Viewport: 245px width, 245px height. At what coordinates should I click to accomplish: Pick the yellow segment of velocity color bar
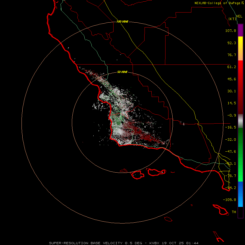click(x=240, y=48)
